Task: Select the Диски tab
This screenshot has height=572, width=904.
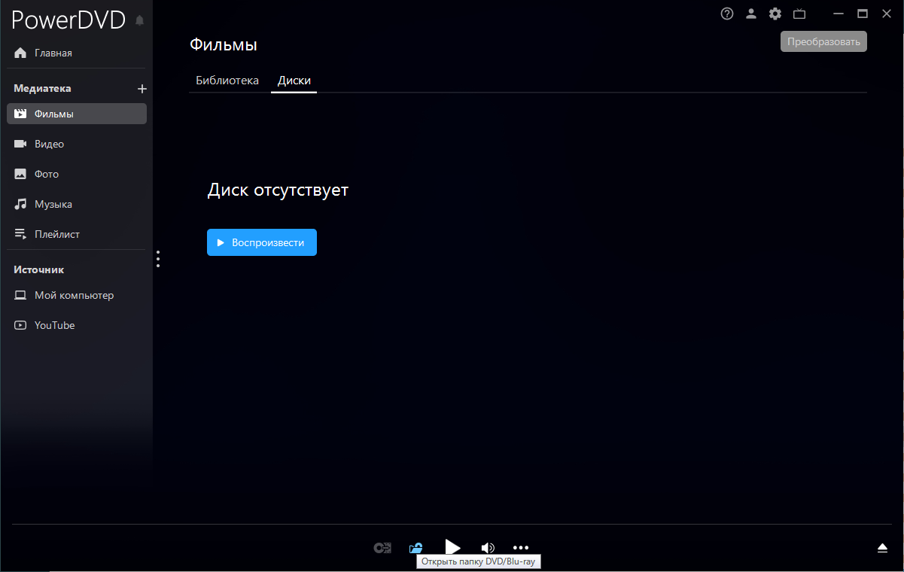Action: [x=294, y=81]
